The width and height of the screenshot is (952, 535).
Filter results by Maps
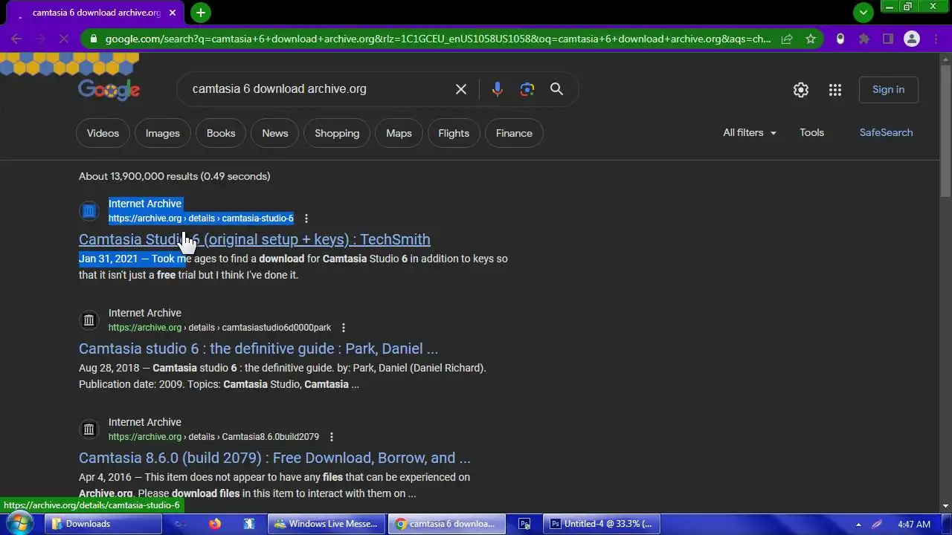399,133
